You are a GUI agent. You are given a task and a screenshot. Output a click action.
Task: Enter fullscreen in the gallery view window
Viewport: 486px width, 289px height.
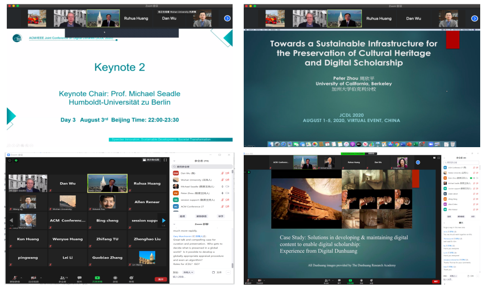[166, 160]
